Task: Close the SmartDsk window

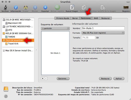Action: pyautogui.click(x=3, y=2)
